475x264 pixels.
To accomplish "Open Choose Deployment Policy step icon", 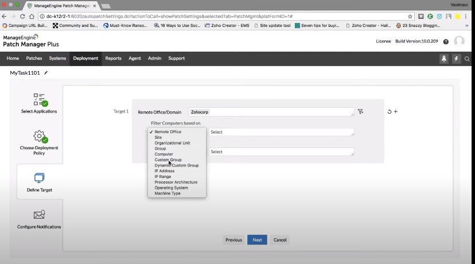I will tap(40, 137).
